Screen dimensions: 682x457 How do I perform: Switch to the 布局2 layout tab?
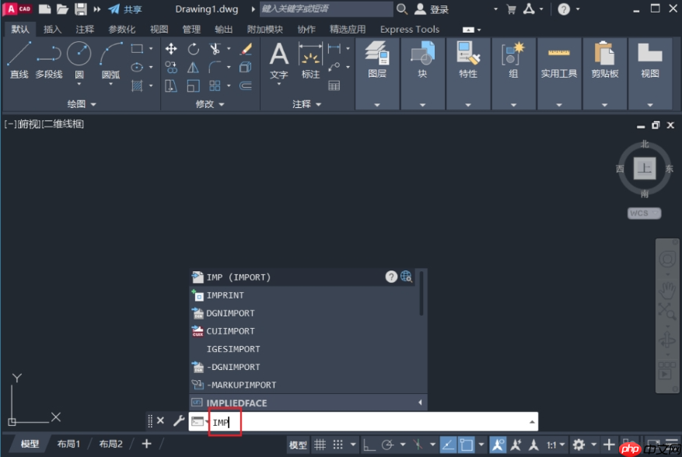point(110,444)
